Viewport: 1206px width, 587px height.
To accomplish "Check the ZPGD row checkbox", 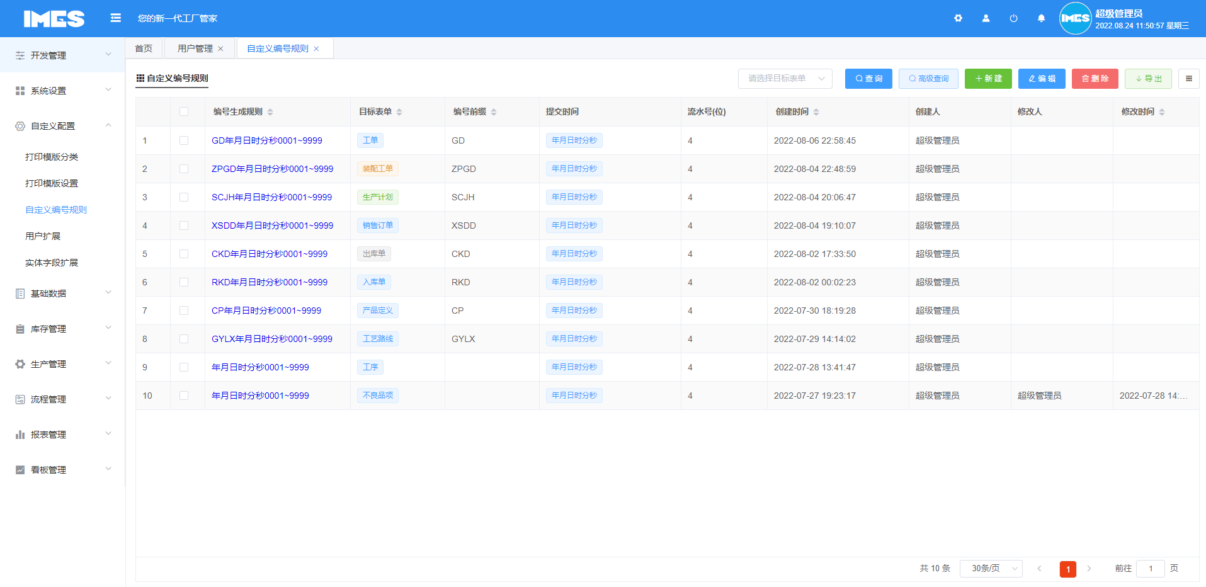I will (x=184, y=169).
